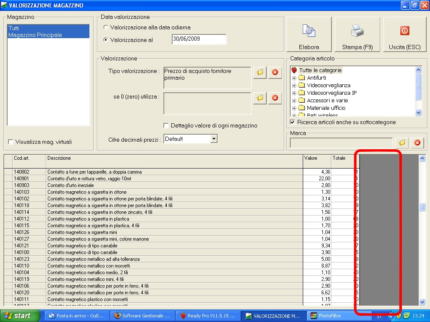
Task: Click the date field 30/06/2009
Action: click(x=199, y=39)
